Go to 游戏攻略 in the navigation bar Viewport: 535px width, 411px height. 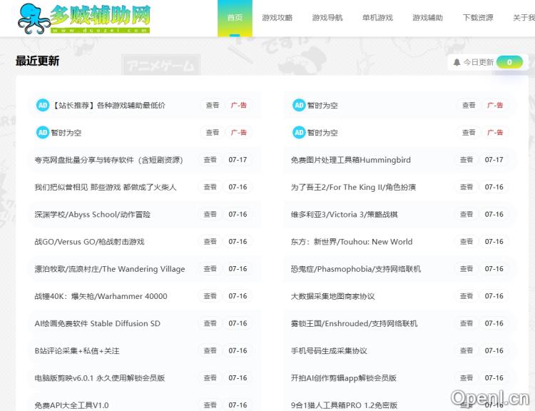[277, 18]
